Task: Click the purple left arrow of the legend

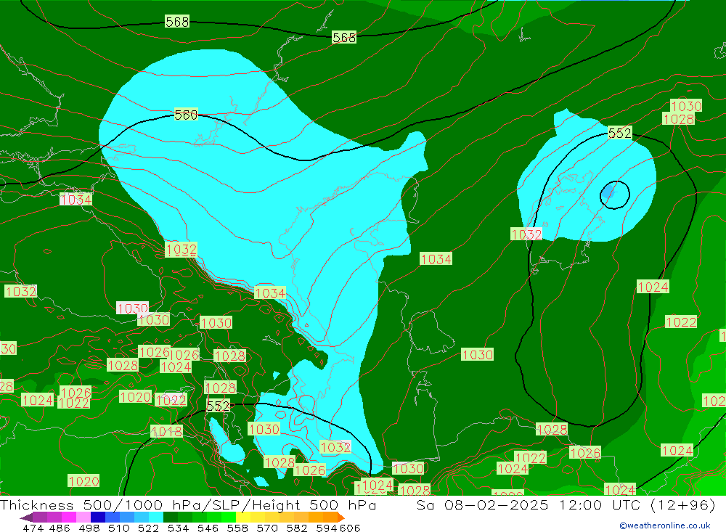Action: 26,517
